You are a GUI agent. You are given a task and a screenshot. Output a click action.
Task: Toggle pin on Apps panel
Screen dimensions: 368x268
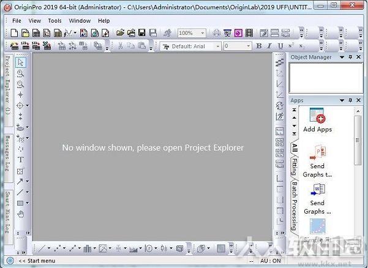(x=350, y=100)
